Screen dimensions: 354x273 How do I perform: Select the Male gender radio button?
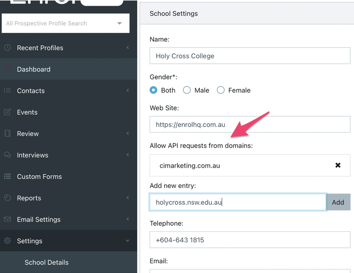pyautogui.click(x=187, y=90)
